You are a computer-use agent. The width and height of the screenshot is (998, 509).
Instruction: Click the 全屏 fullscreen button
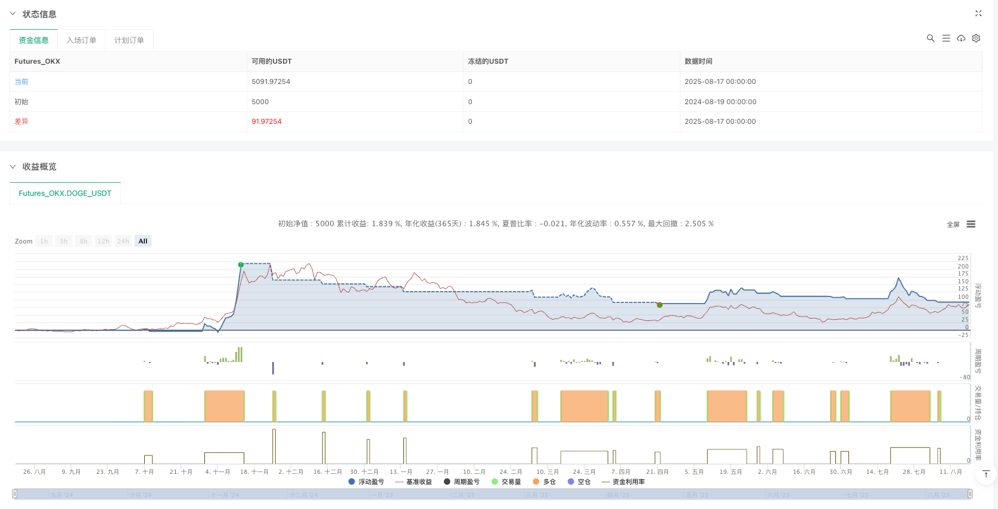(953, 224)
